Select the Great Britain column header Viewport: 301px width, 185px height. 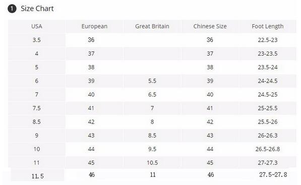click(152, 26)
